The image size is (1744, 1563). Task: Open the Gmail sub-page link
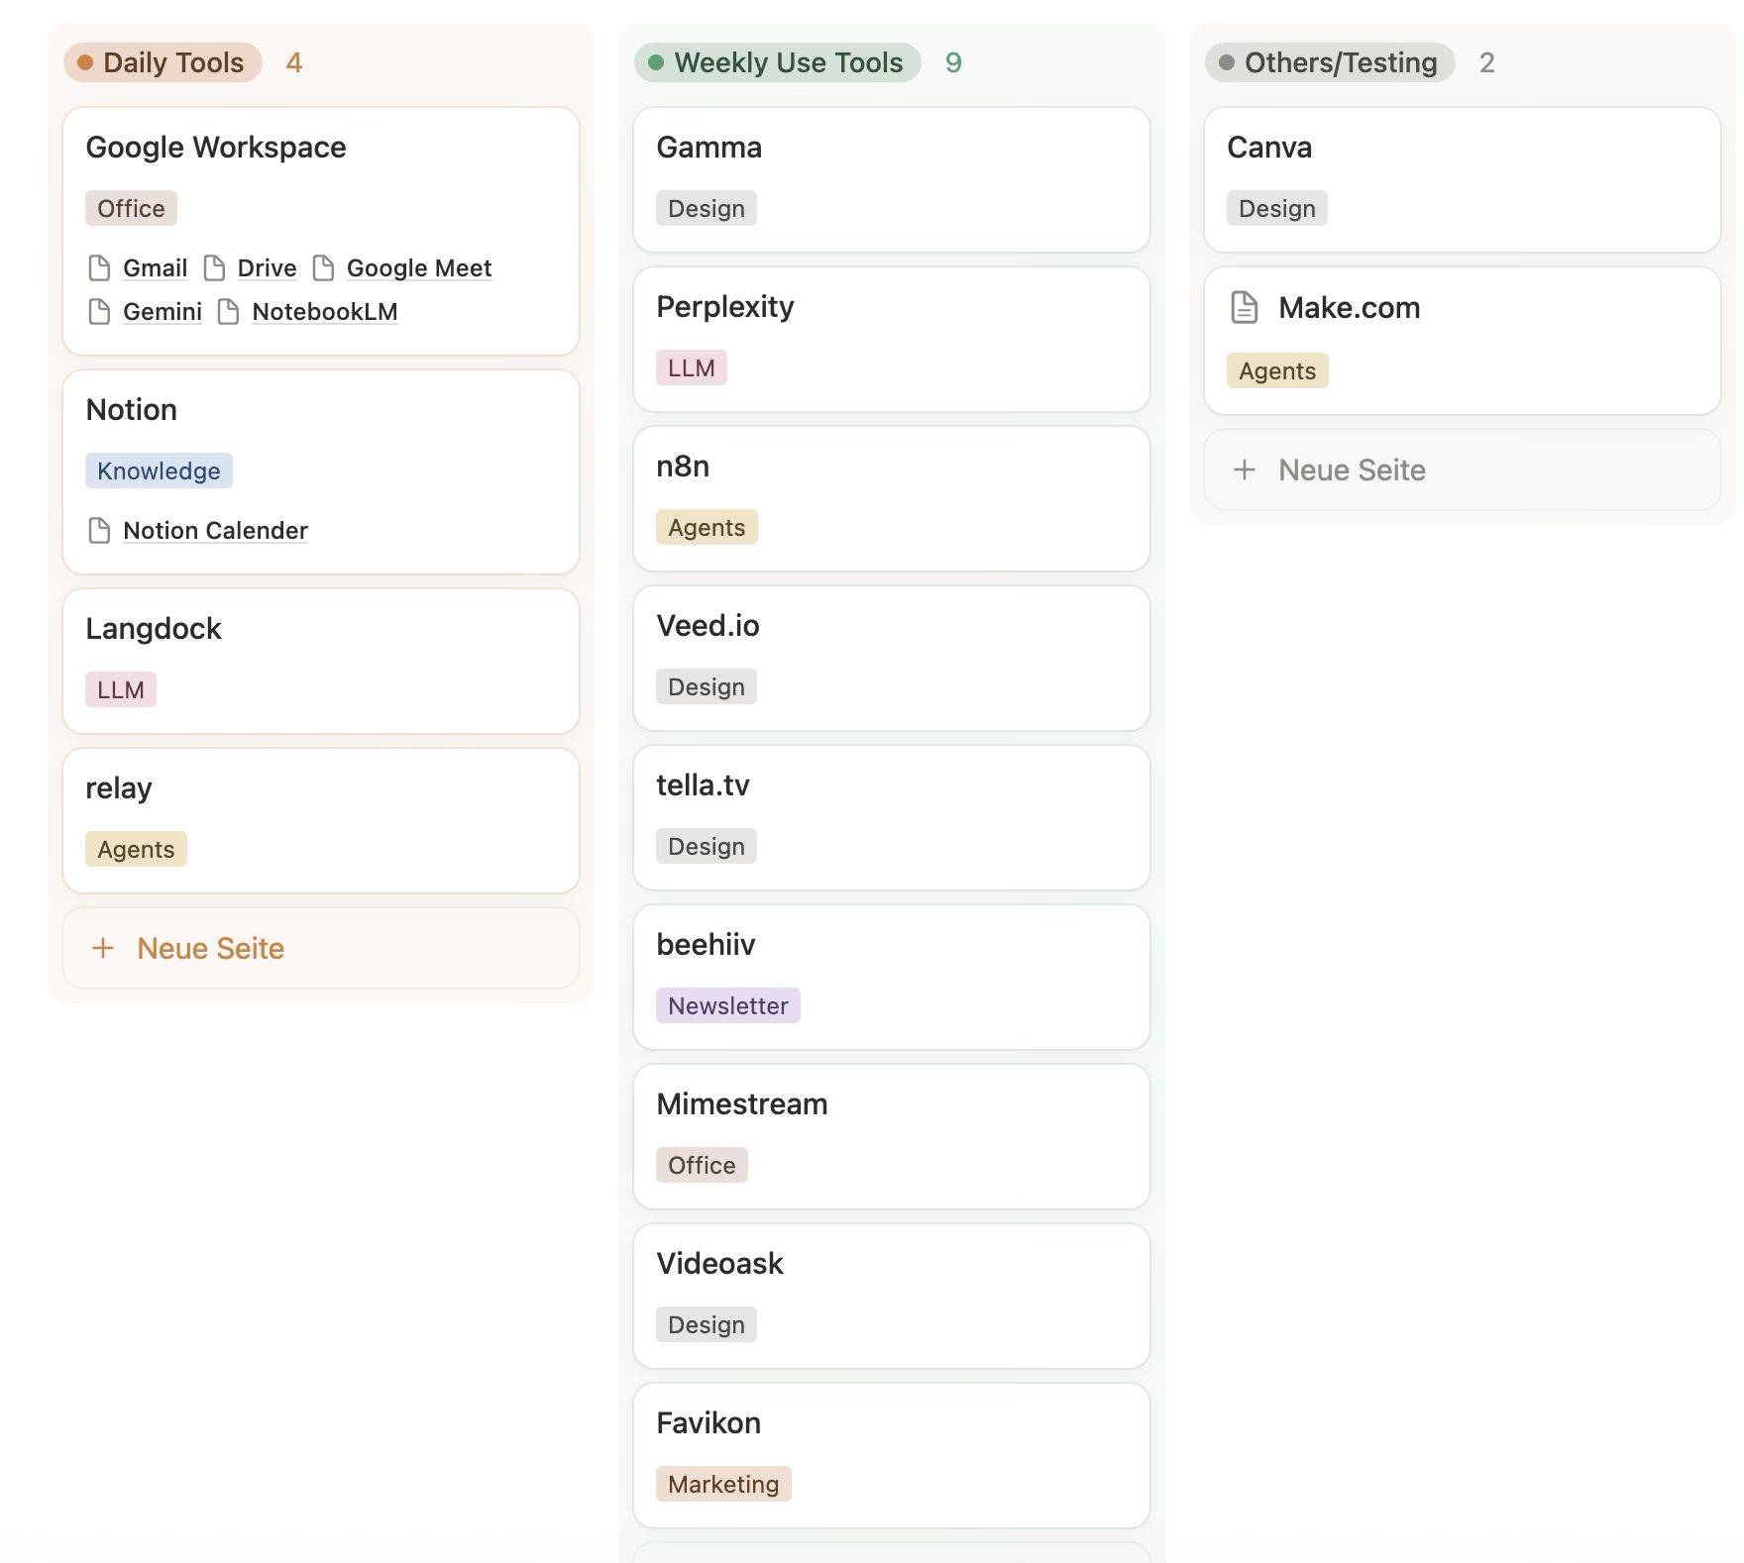coord(155,268)
